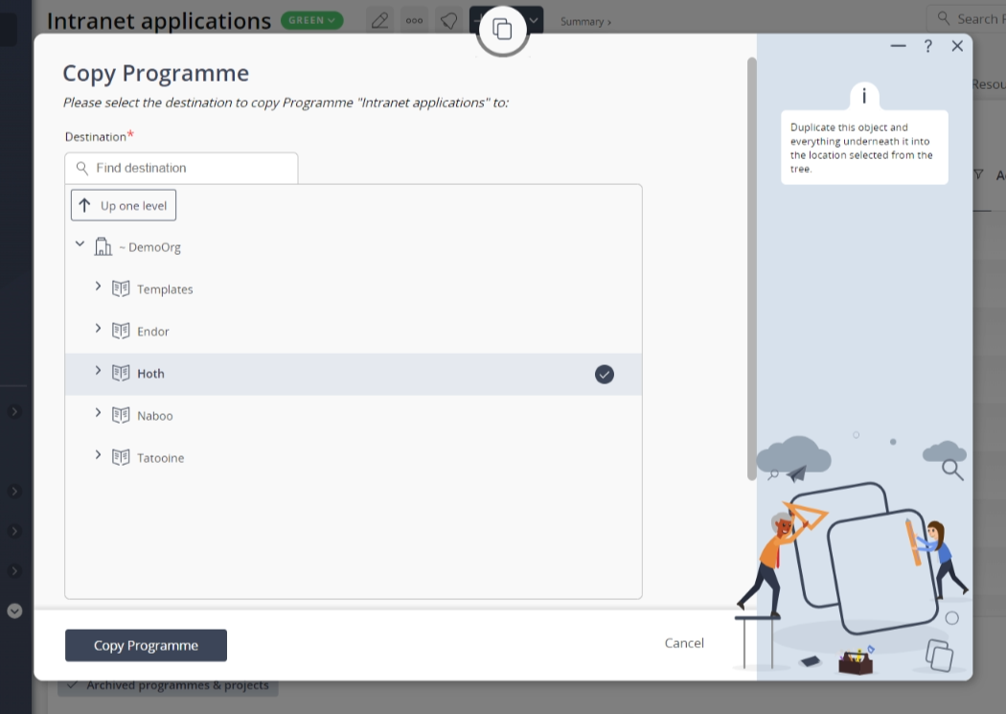The image size is (1006, 714).
Task: Click the Summary breadcrumb link
Action: coord(585,22)
